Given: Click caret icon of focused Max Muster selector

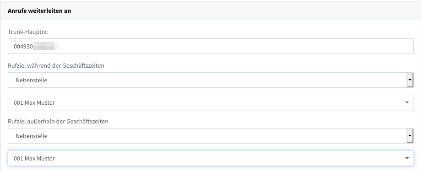Looking at the screenshot, I should 407,158.
